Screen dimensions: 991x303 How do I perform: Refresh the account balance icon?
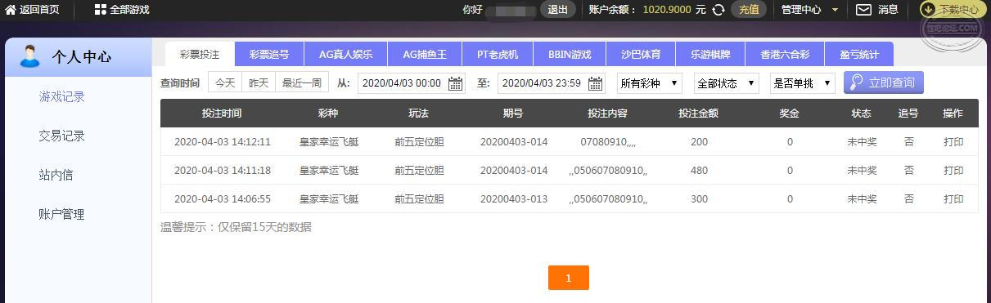coord(718,10)
